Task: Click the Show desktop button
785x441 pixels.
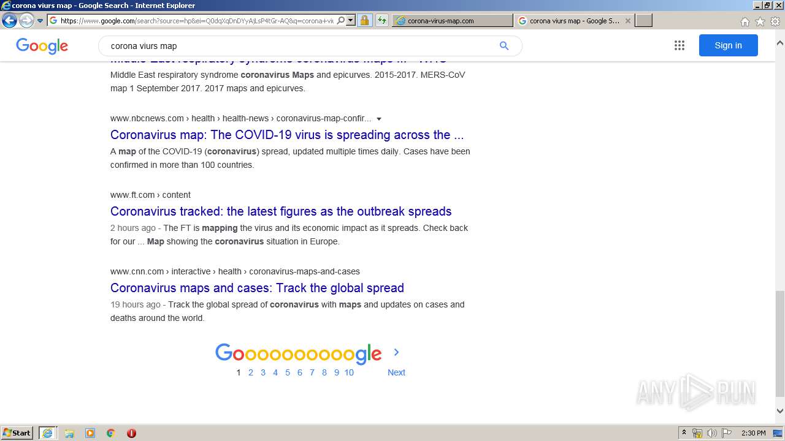Action: (778, 433)
